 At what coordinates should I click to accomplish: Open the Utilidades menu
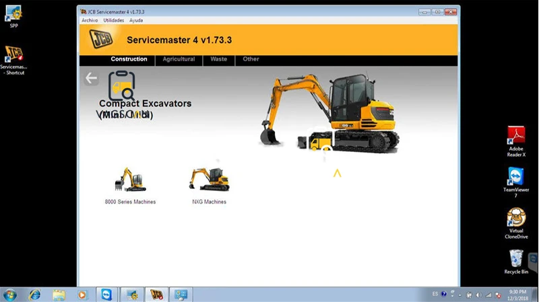tap(113, 20)
